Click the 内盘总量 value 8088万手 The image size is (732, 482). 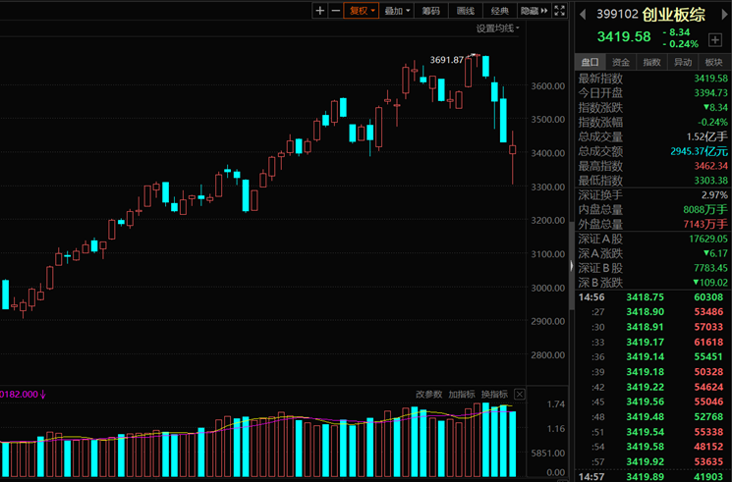(x=704, y=209)
